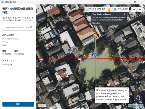Click the zoom out minus button

pos(140,9)
